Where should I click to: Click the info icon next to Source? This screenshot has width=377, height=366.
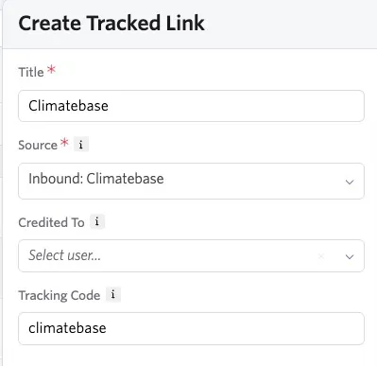(81, 145)
